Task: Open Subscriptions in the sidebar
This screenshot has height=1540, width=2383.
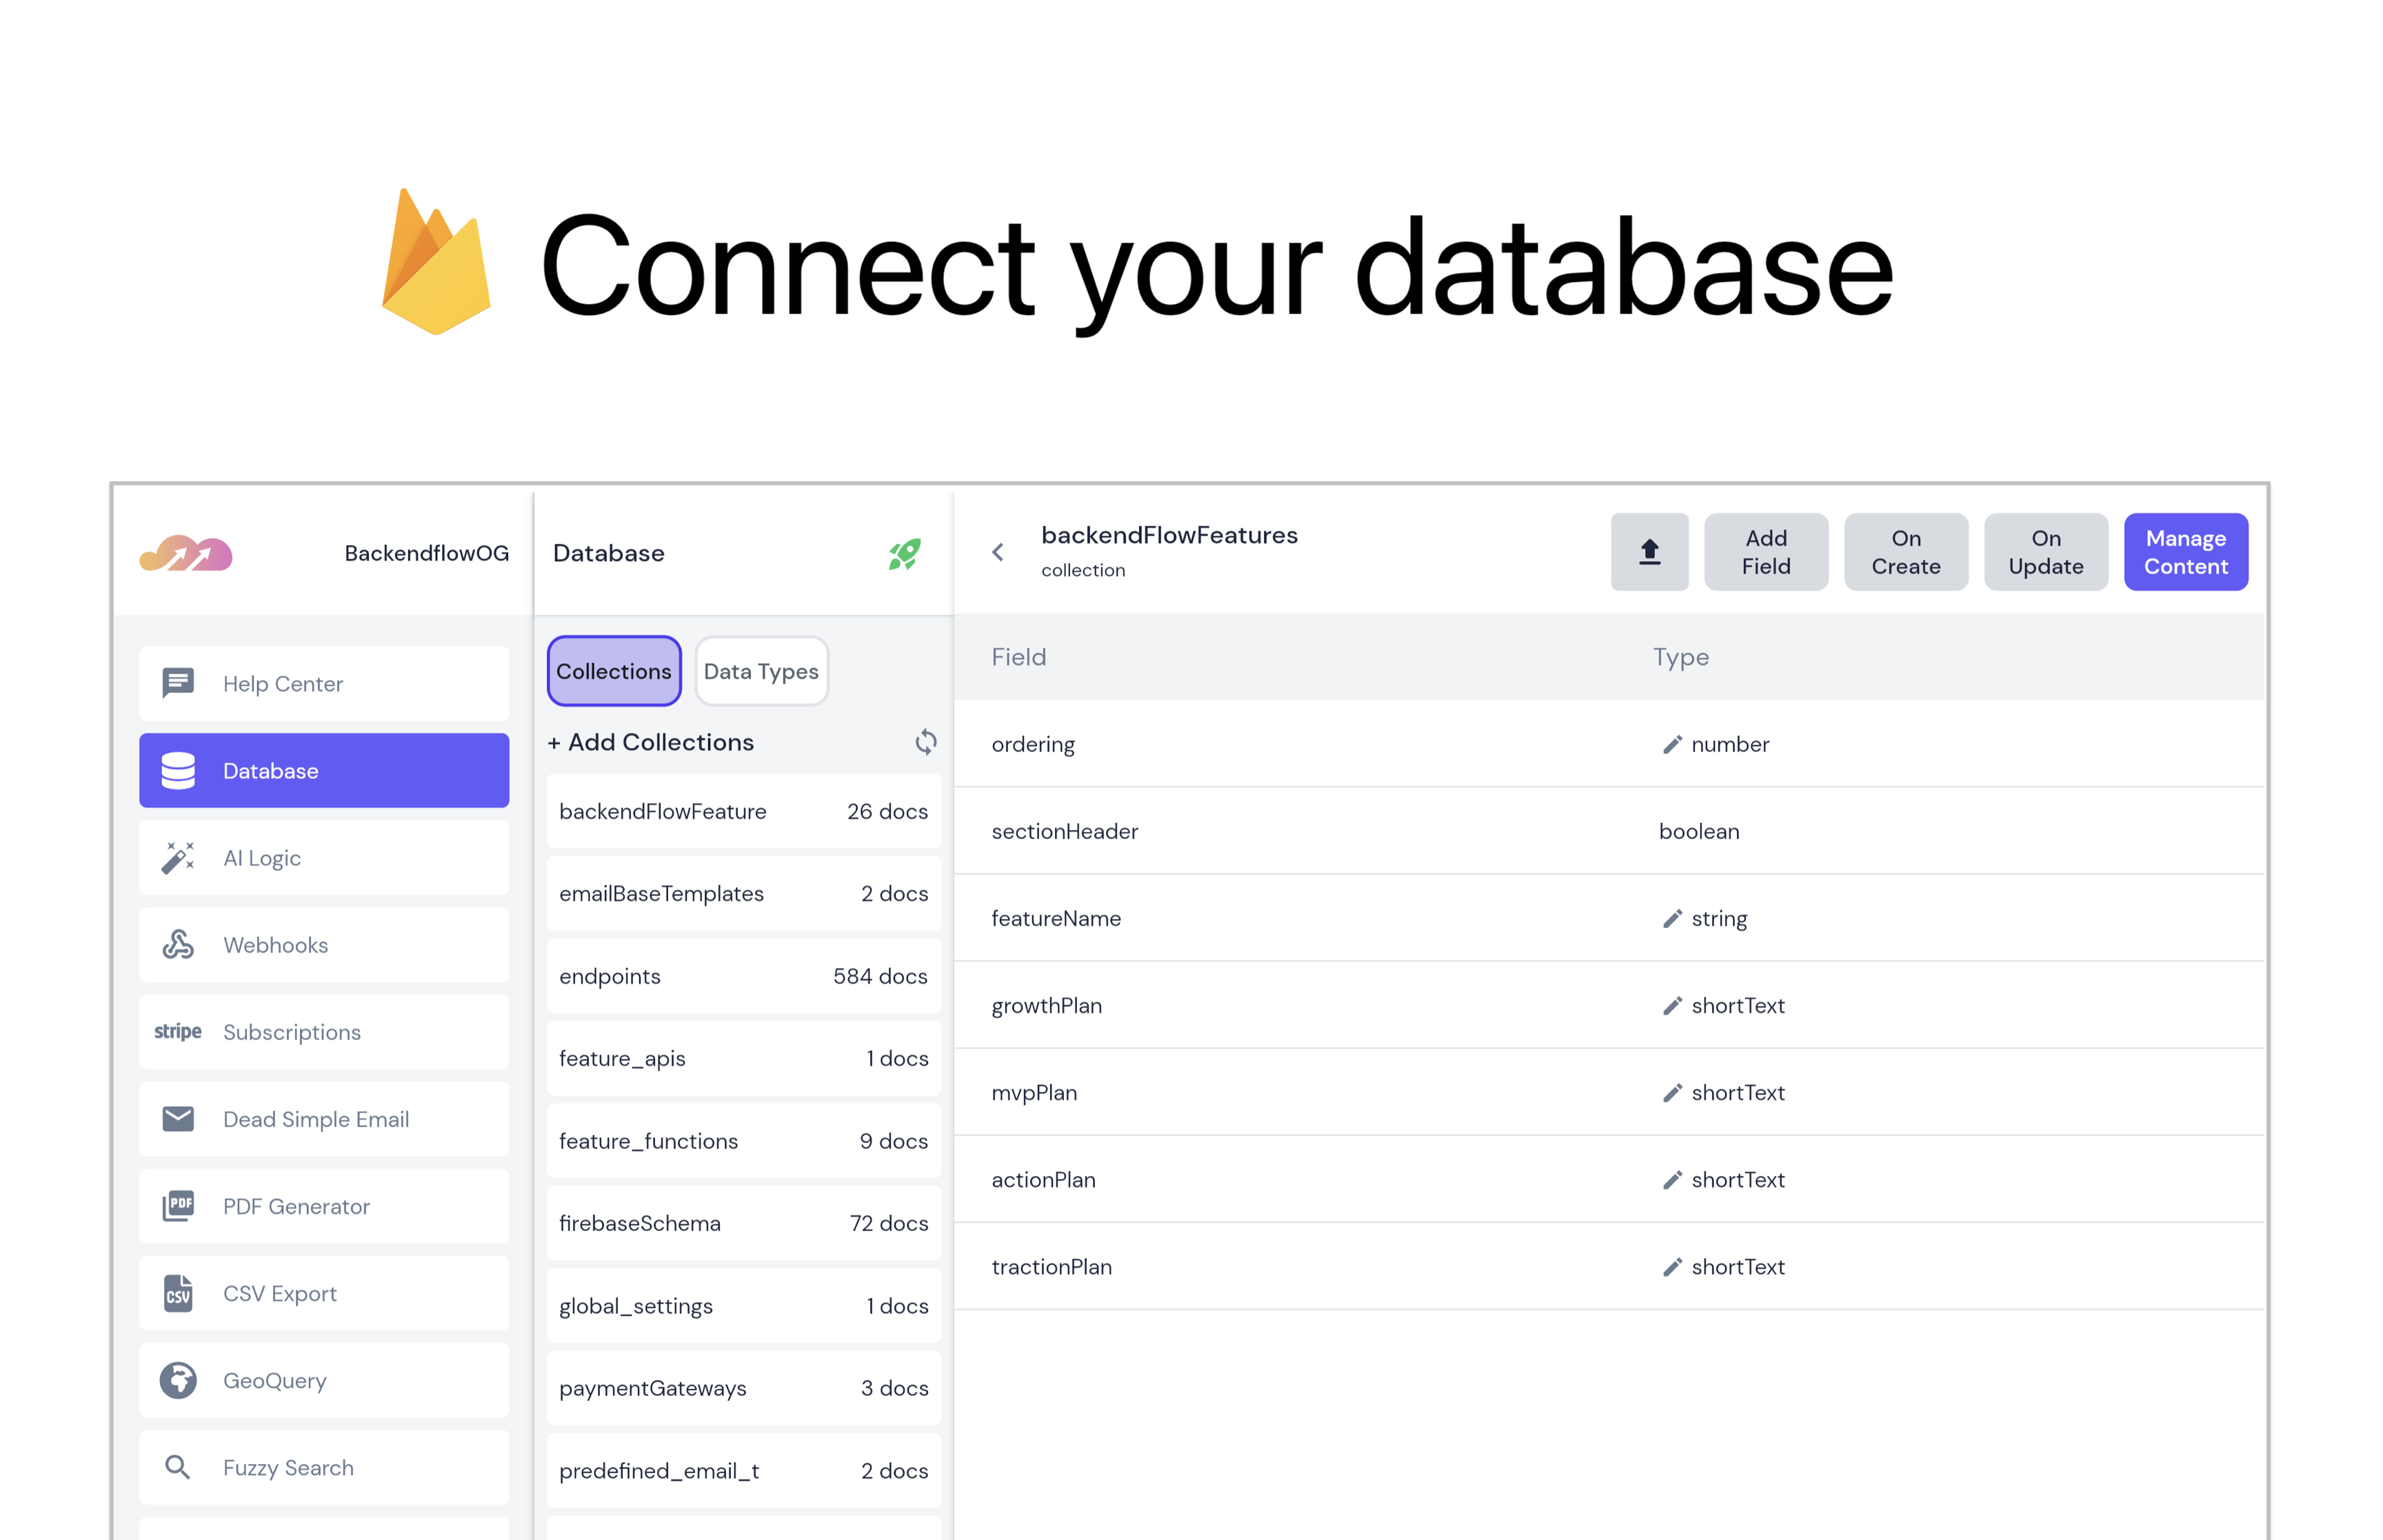Action: click(324, 1031)
